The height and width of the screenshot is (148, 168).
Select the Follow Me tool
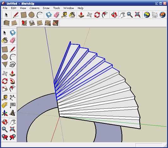point(13,81)
